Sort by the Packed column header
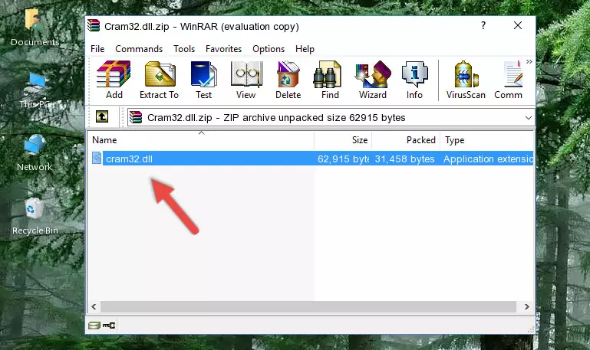Screen dimensions: 590x350 tap(406, 140)
